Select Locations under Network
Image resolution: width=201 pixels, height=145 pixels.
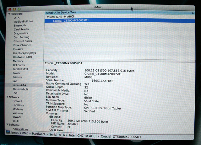[x=18, y=105]
